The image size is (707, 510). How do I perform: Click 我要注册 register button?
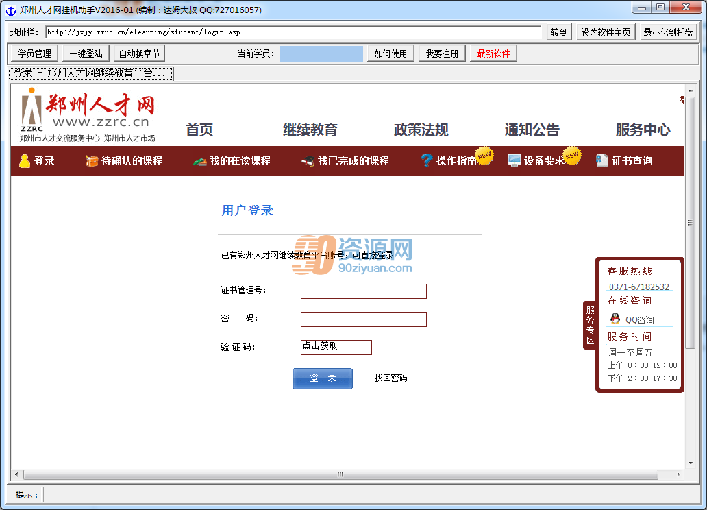tap(442, 53)
